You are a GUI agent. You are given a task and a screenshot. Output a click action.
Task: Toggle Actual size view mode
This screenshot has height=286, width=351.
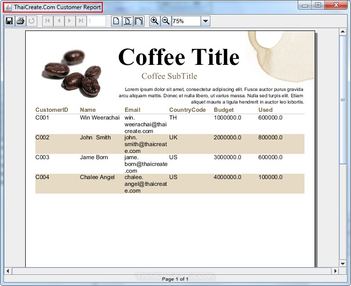coord(116,21)
